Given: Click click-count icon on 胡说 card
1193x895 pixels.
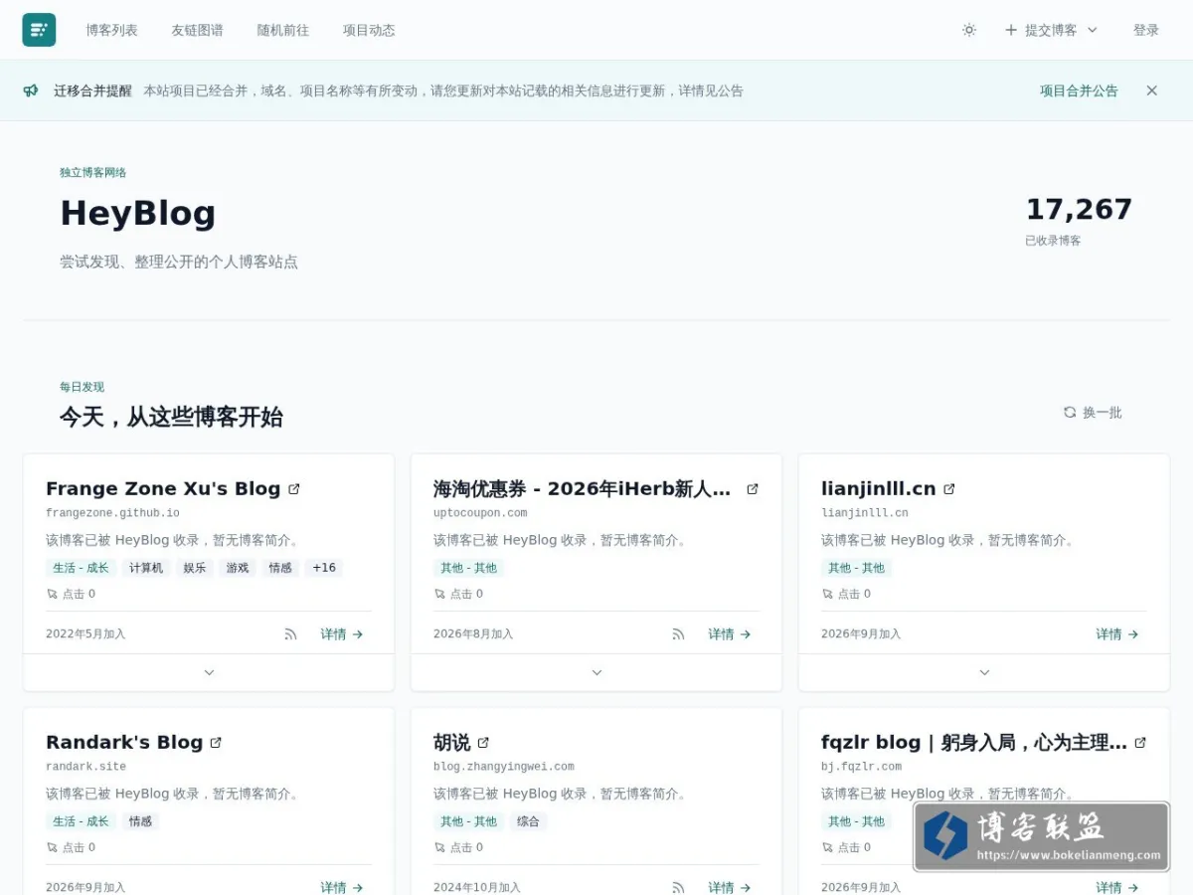Looking at the screenshot, I should pyautogui.click(x=440, y=847).
